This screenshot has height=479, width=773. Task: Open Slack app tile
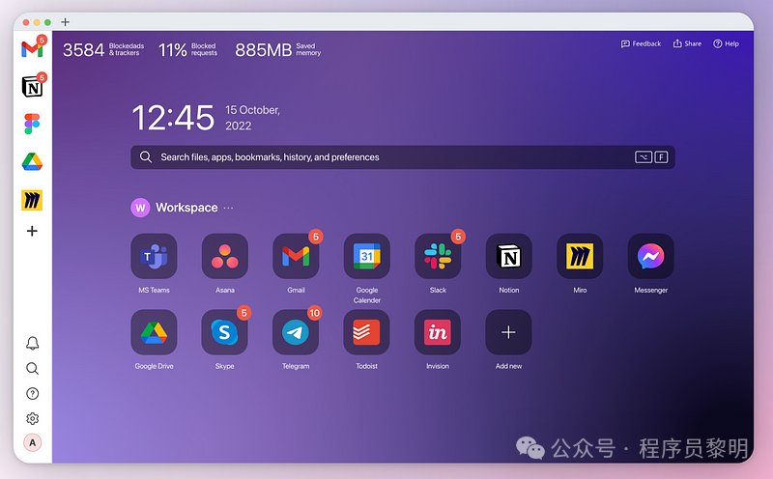coord(438,256)
